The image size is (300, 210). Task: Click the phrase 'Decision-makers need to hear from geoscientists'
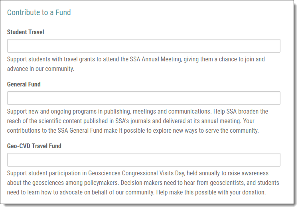(x=183, y=183)
